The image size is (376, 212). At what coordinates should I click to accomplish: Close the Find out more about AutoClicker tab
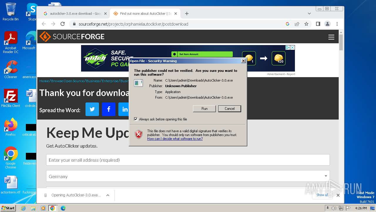click(x=176, y=14)
